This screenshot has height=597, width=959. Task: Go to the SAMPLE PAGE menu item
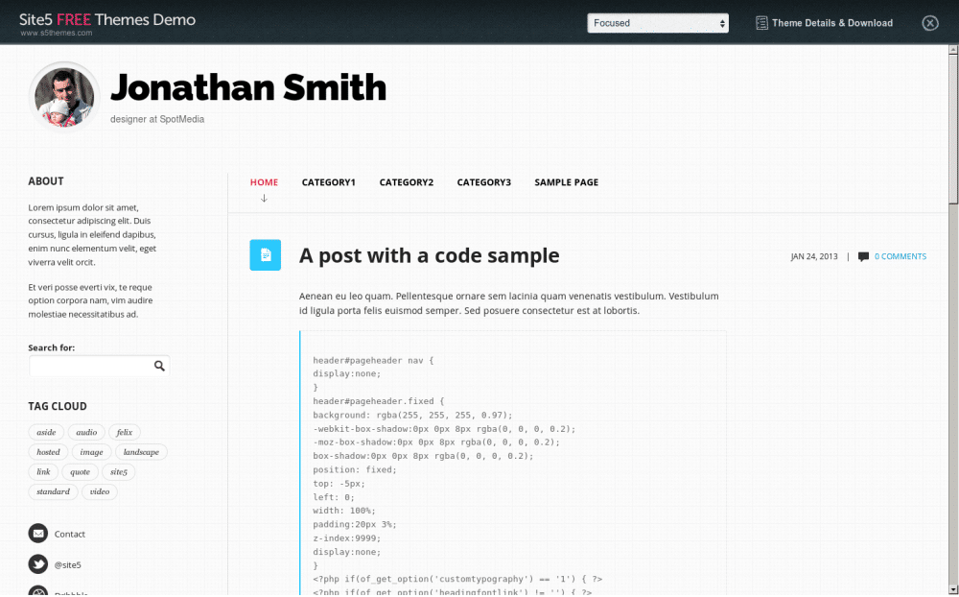click(566, 182)
